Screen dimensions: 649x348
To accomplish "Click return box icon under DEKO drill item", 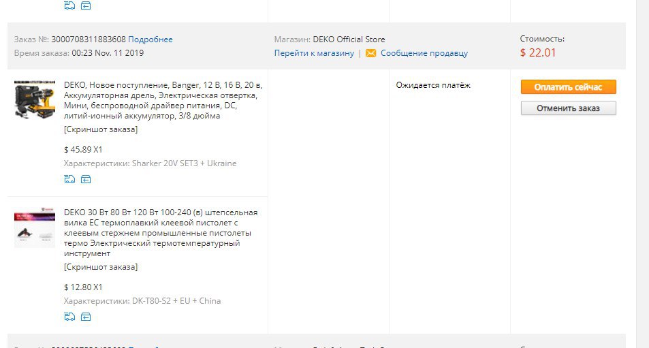I will [x=86, y=179].
